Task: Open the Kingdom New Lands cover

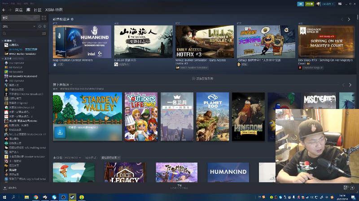Action: [248, 117]
